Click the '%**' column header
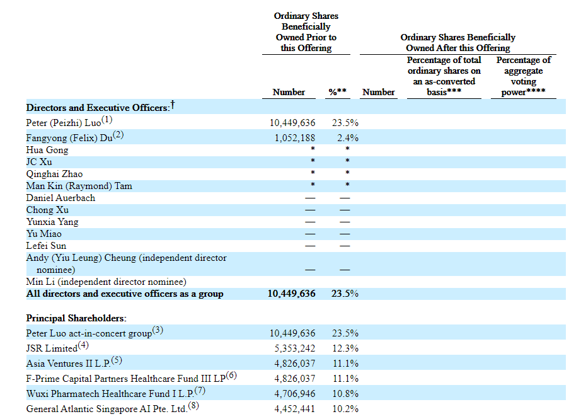This screenshot has width=581, height=419. (x=338, y=92)
